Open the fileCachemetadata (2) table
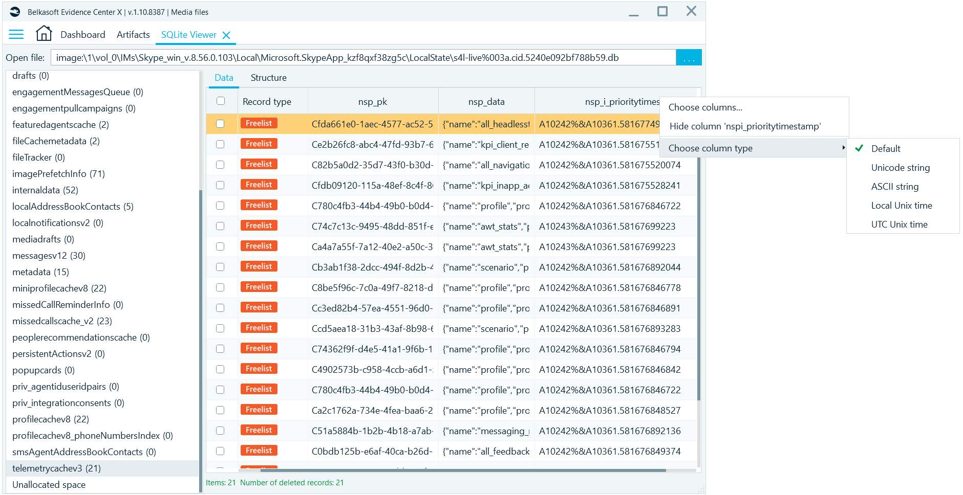The image size is (963, 495). [102, 141]
